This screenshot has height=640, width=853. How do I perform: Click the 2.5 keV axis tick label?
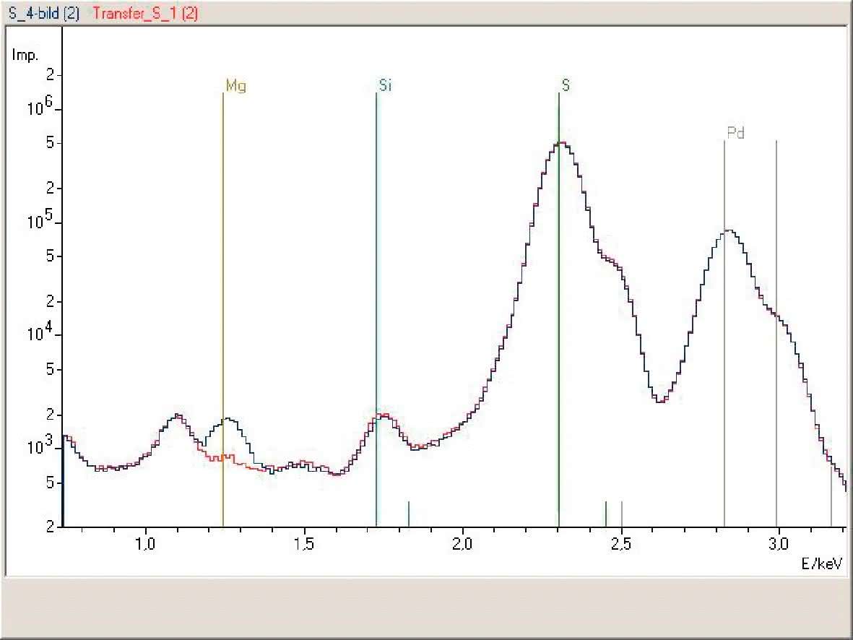click(x=620, y=544)
